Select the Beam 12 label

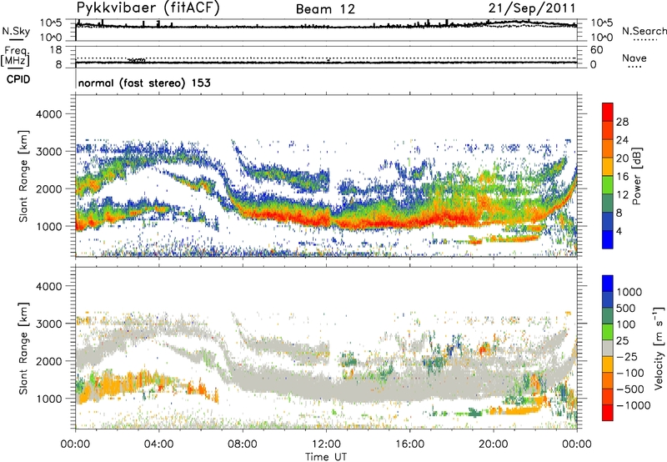pos(325,9)
